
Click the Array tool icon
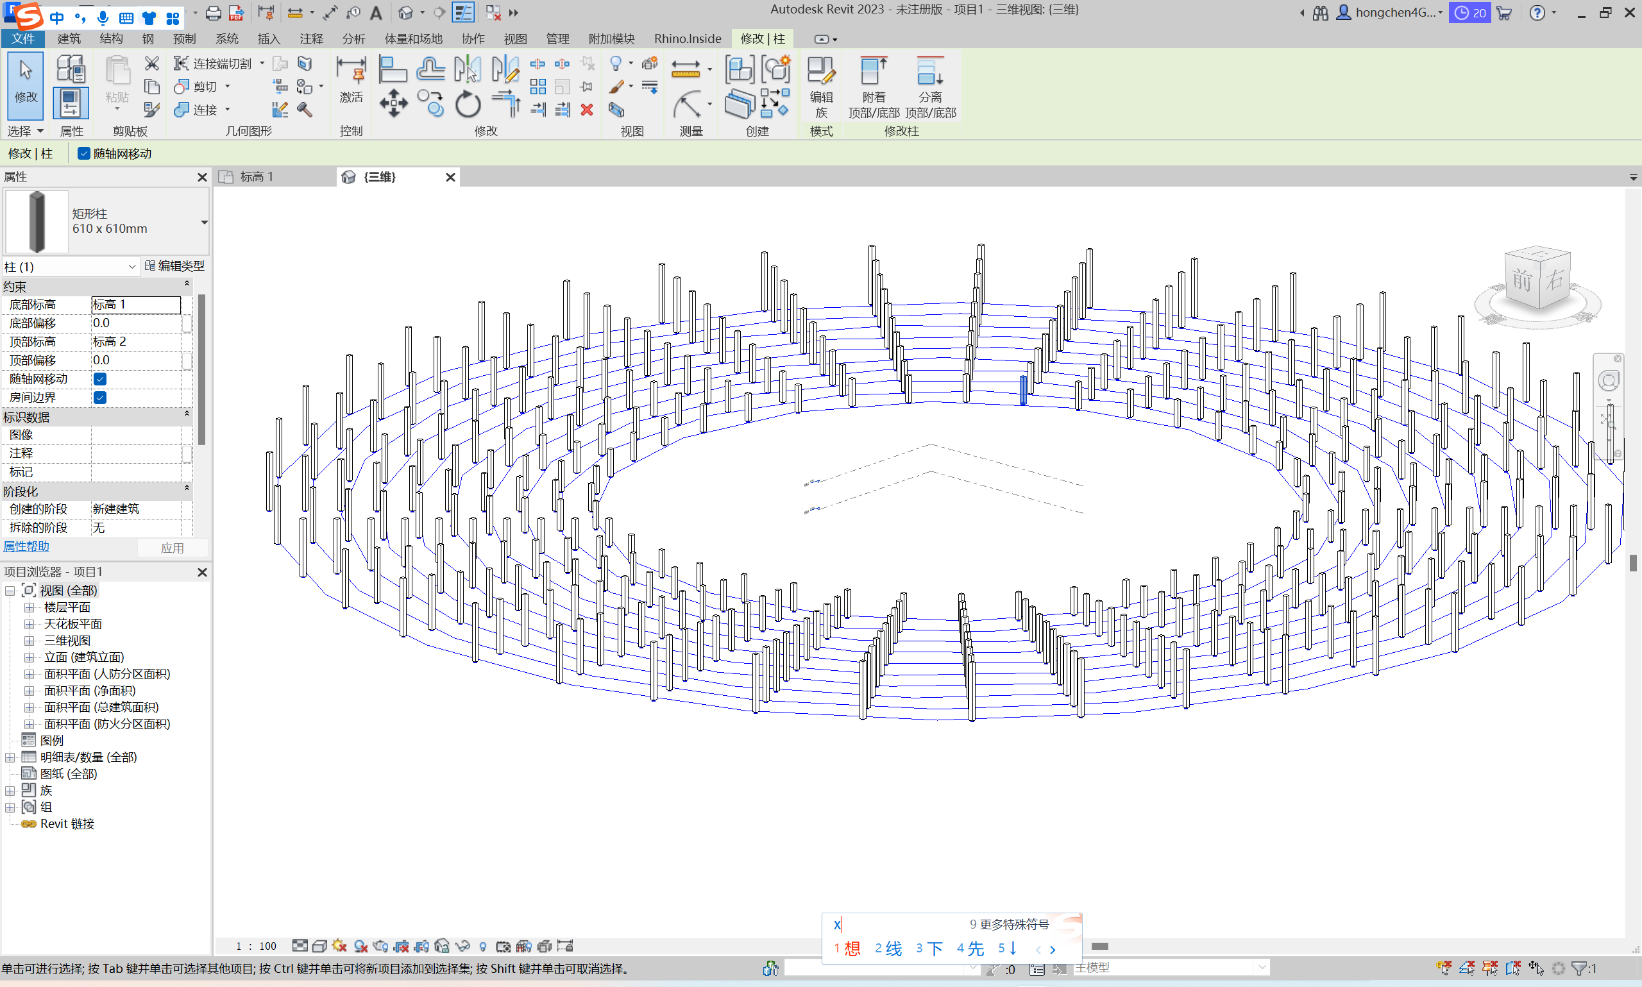tap(538, 87)
